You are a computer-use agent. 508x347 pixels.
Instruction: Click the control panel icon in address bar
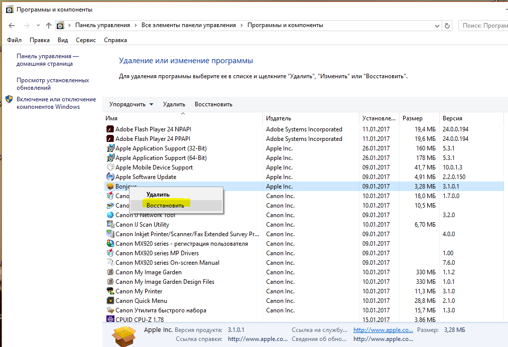coord(60,25)
